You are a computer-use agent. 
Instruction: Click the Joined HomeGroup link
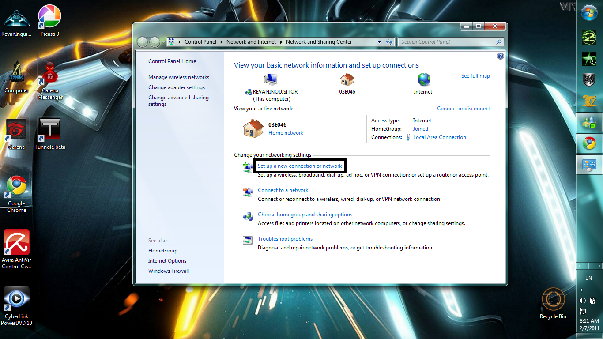(421, 129)
